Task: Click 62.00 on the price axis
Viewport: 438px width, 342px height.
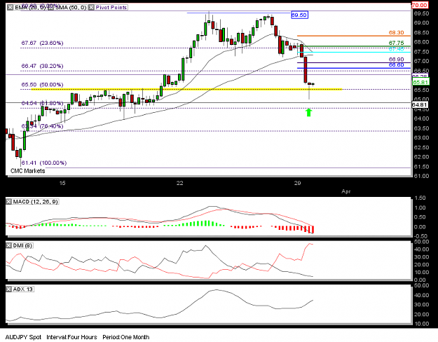Action: click(421, 157)
